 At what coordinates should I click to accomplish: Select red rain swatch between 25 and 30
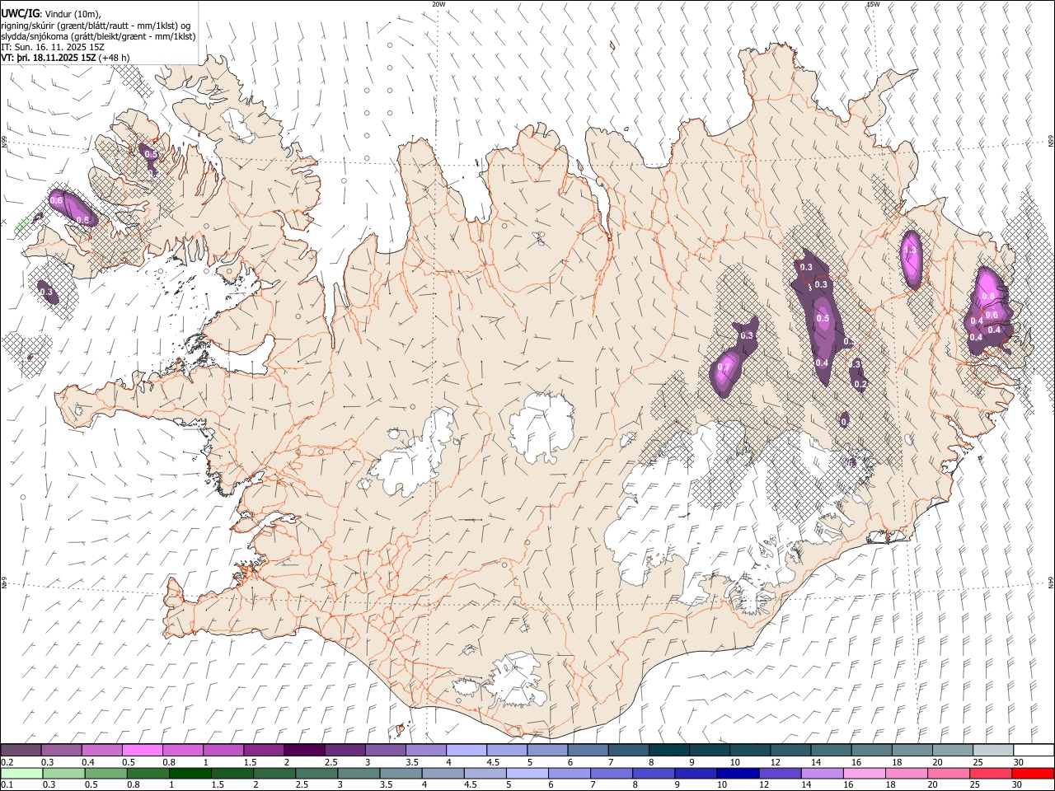pyautogui.click(x=991, y=773)
